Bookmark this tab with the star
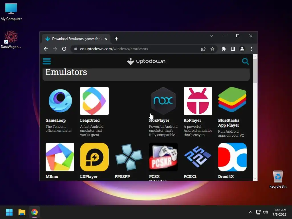 coord(212,49)
